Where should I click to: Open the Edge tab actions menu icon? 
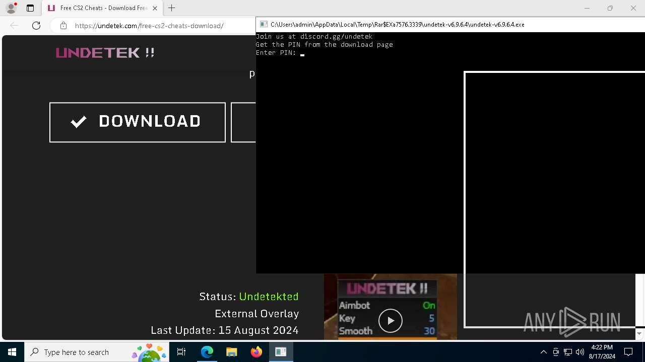tap(30, 8)
